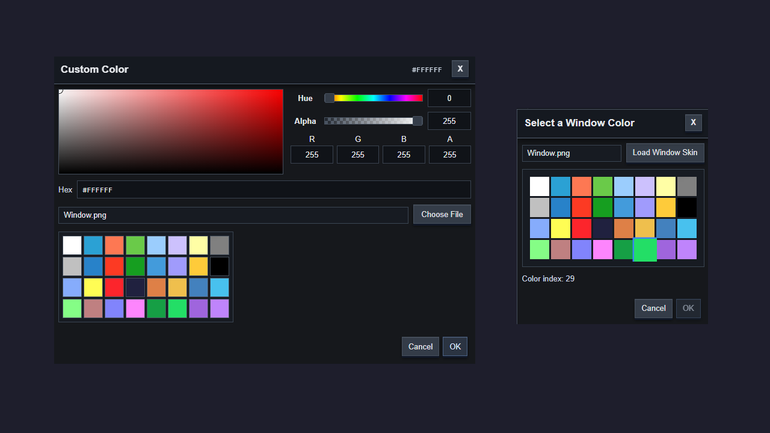Click #FFFFFF label in Custom Color title bar
Screen dimensions: 770x433
(x=427, y=70)
